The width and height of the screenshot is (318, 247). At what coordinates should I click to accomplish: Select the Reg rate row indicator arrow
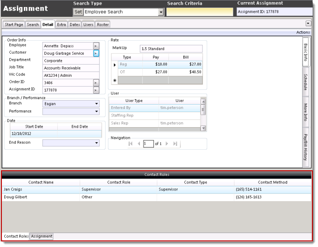coord(115,65)
